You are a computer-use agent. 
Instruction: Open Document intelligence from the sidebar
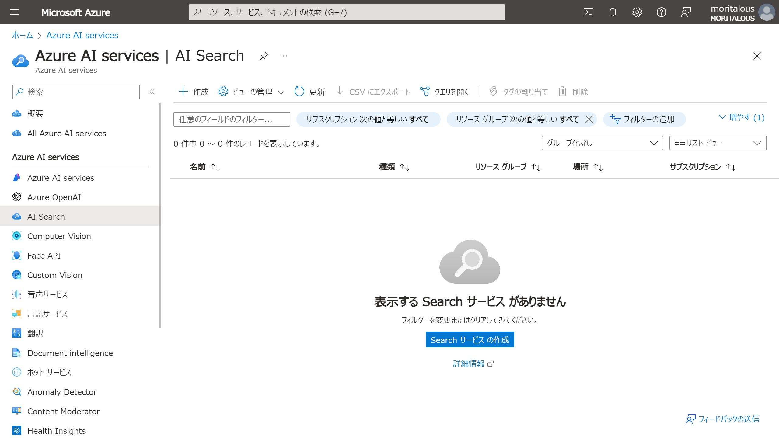tap(70, 353)
